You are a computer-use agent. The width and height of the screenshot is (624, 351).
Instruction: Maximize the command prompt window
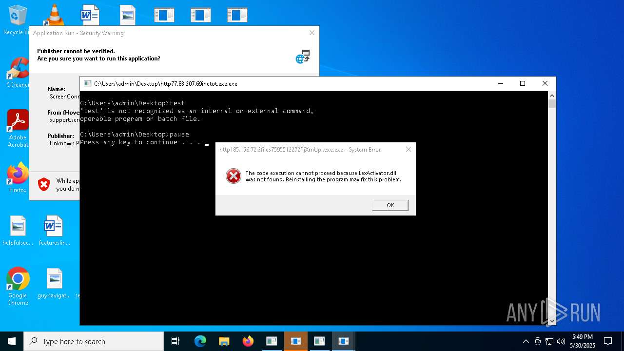coord(523,83)
